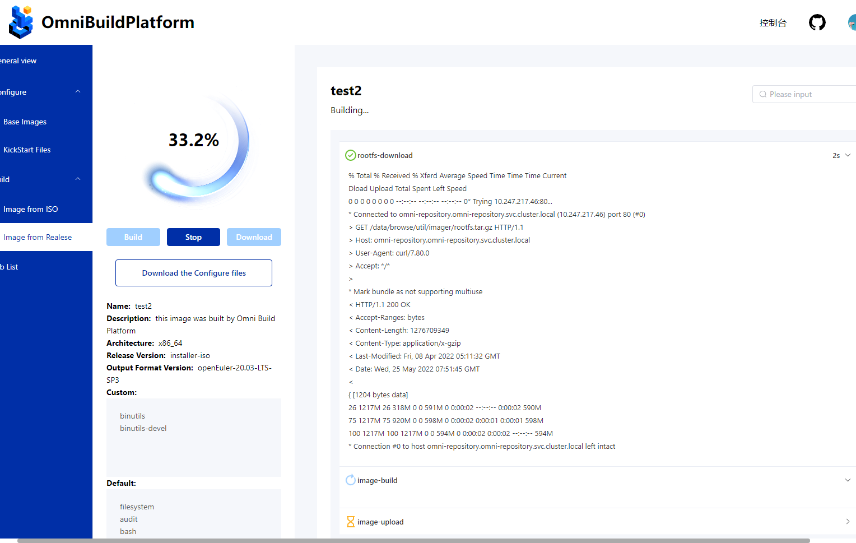Click the test2 job heading
Image resolution: width=856 pixels, height=543 pixels.
click(x=346, y=91)
